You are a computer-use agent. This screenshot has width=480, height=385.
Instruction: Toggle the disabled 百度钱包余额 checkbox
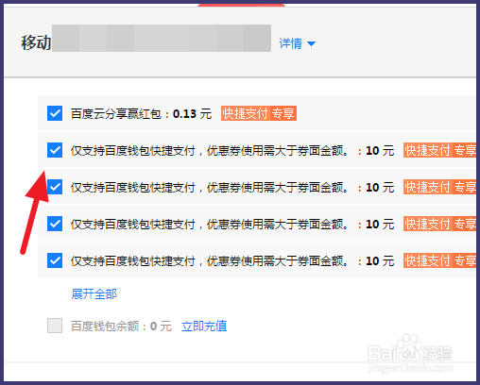tap(55, 326)
